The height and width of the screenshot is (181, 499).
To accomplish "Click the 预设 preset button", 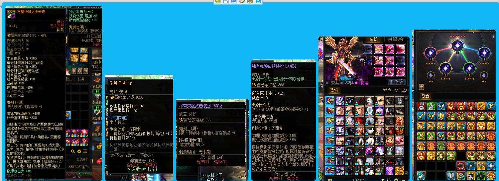I will [397, 81].
